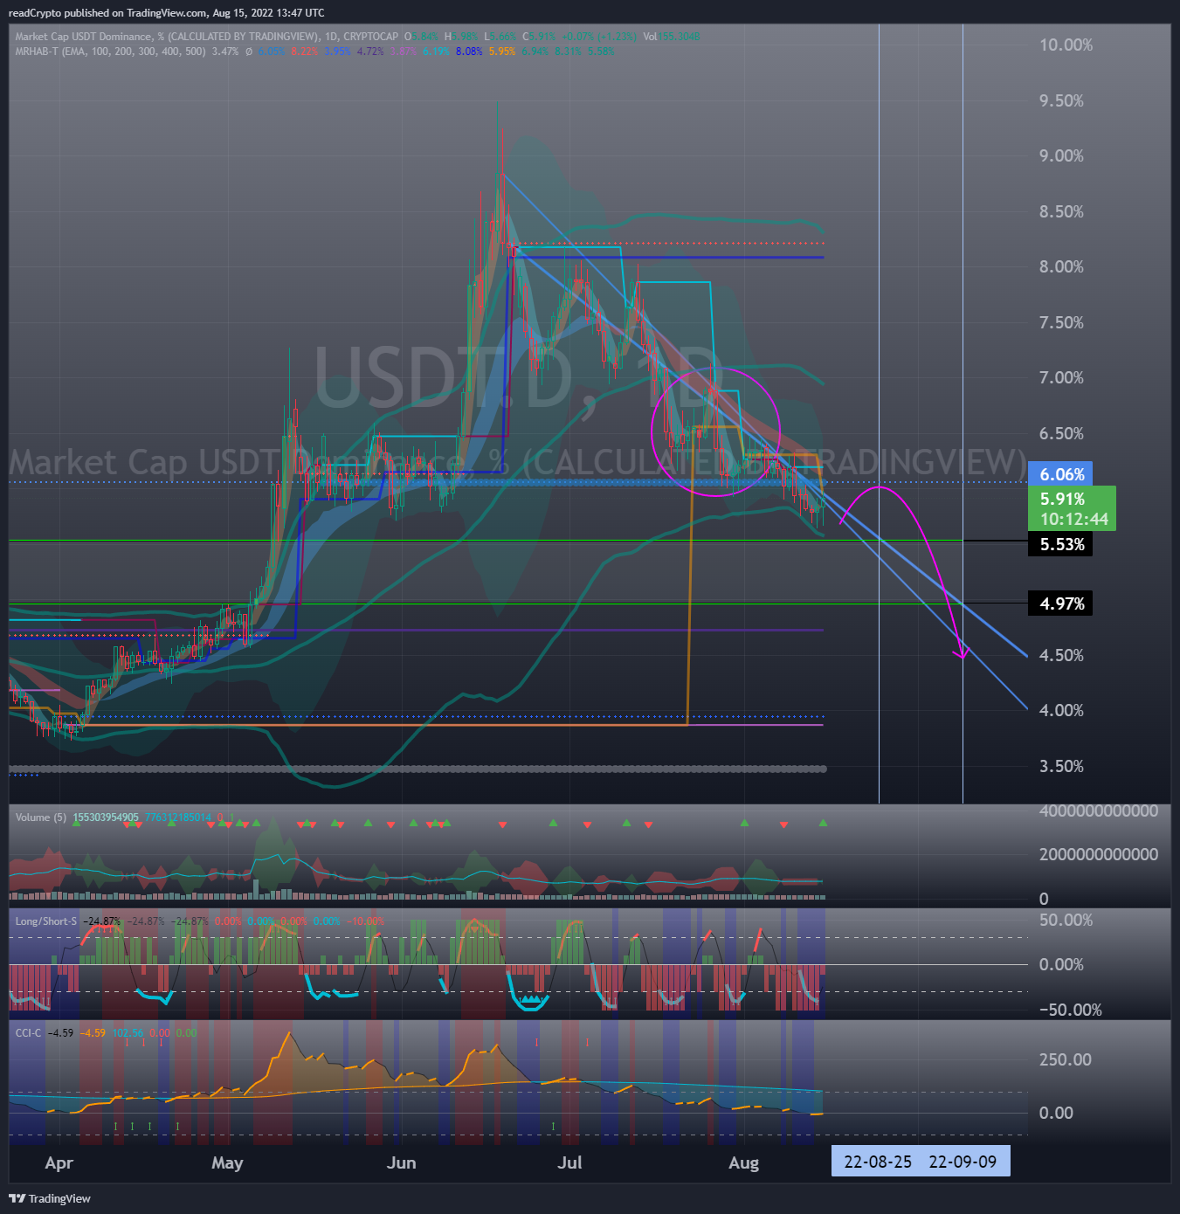This screenshot has width=1180, height=1214.
Task: Click the 22-08-25 date label
Action: 878,1162
